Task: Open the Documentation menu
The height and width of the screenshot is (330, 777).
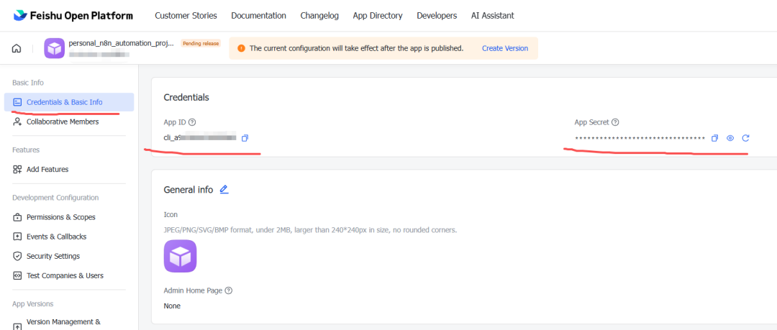Action: pyautogui.click(x=258, y=15)
